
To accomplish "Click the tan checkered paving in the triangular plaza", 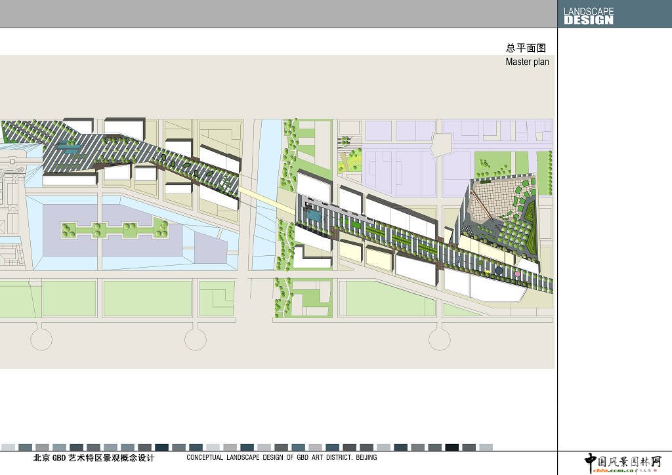I will (497, 199).
